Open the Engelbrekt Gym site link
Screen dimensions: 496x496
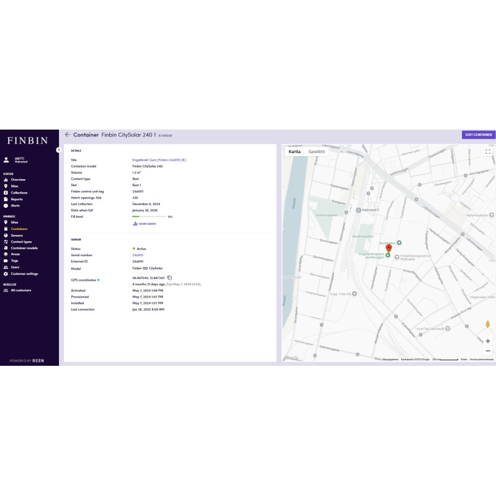pyautogui.click(x=159, y=160)
